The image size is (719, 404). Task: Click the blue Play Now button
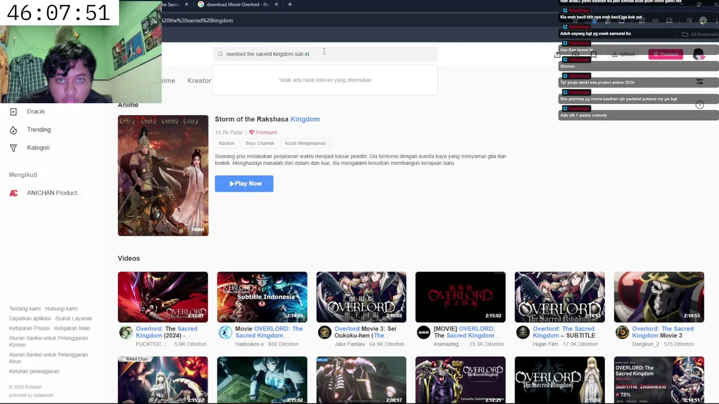[x=244, y=183]
